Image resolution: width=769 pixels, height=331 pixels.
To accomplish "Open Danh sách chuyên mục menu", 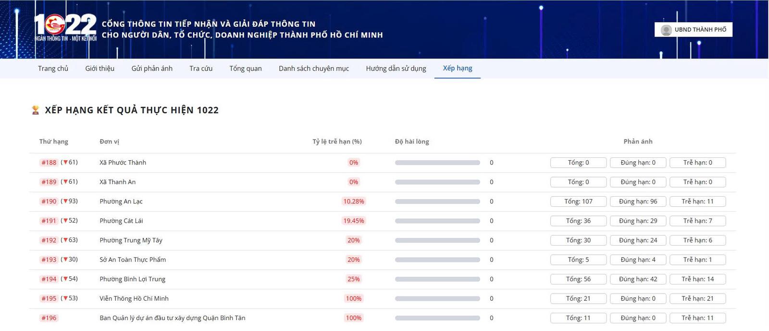I will pos(314,69).
